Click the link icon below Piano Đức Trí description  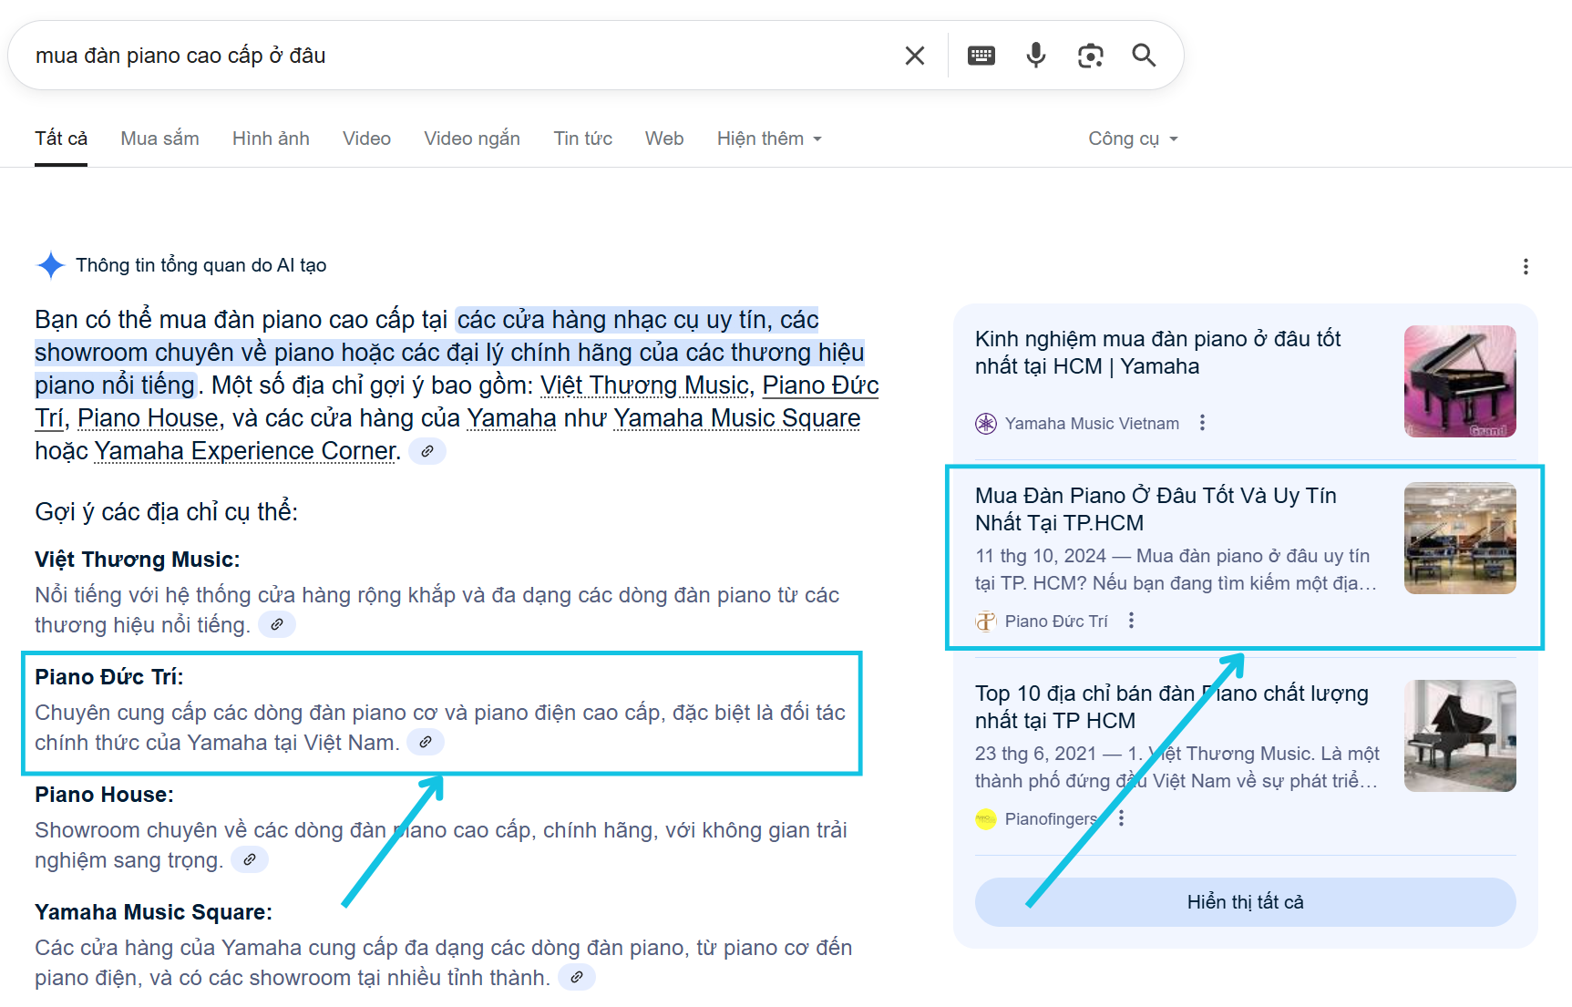(425, 742)
